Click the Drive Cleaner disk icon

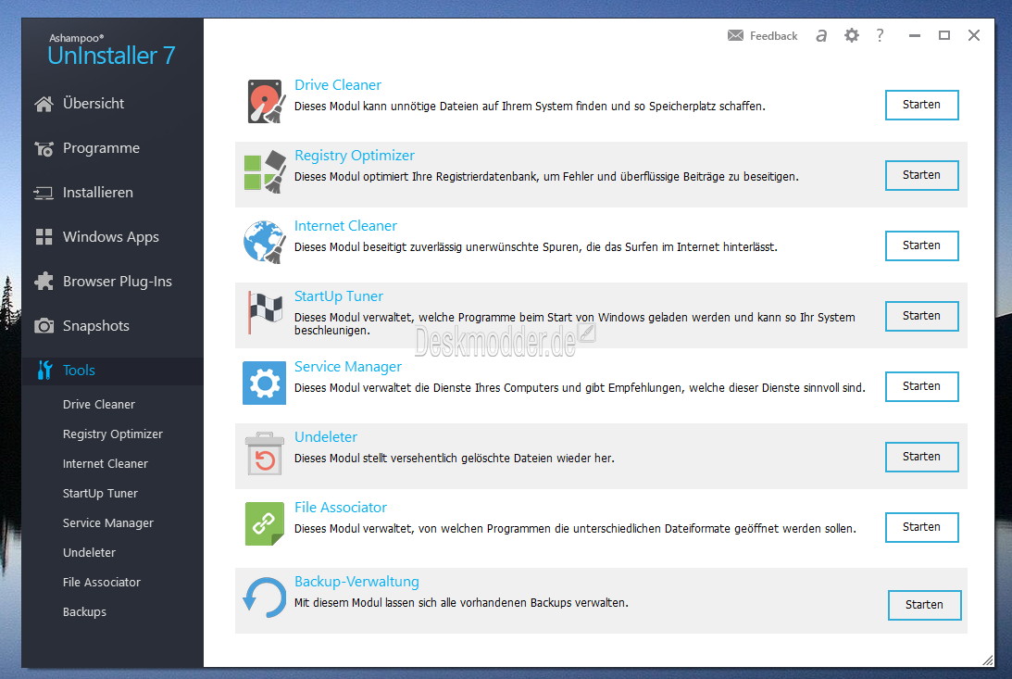point(265,101)
